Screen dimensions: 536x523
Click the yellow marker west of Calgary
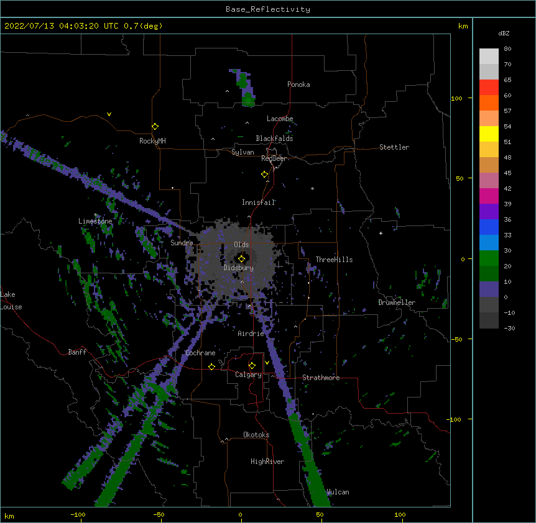(x=211, y=366)
